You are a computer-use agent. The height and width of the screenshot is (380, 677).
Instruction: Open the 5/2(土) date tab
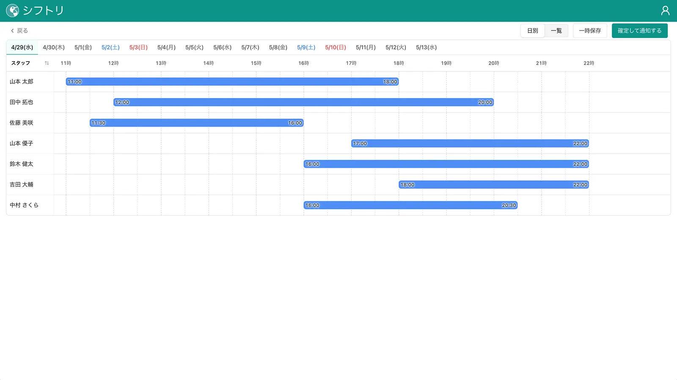click(110, 47)
